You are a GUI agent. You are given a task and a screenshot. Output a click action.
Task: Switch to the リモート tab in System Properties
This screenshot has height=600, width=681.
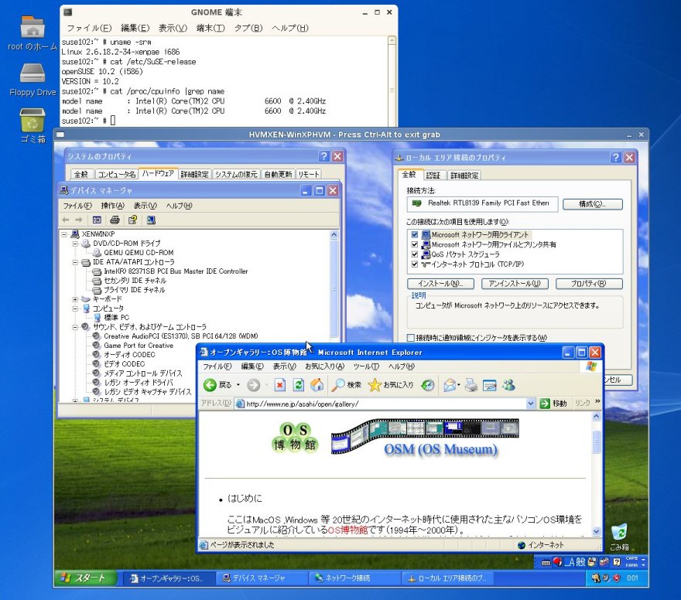click(x=309, y=175)
